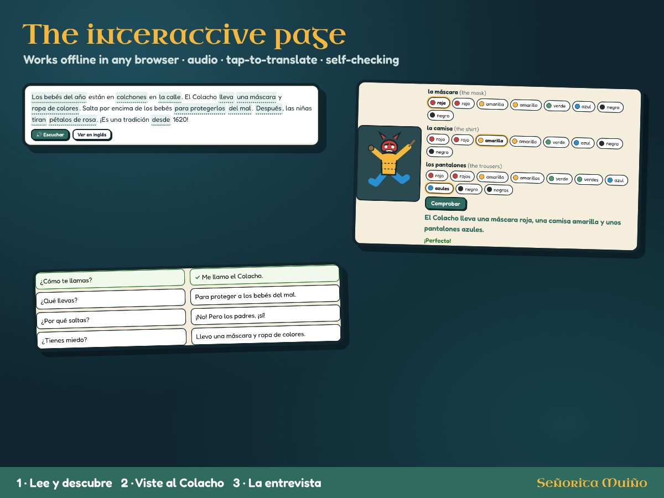Select 'azul' in the los pantalones row
The height and width of the screenshot is (498, 664).
pos(616,180)
